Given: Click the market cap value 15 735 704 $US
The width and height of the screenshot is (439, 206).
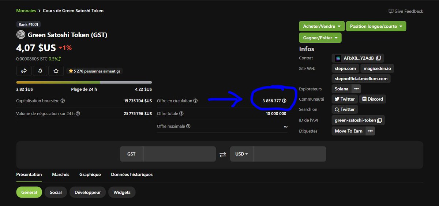Looking at the screenshot, I should pyautogui.click(x=138, y=101).
